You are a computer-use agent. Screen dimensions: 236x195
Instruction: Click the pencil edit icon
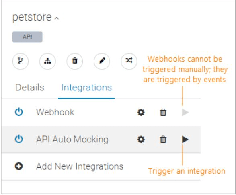click(x=102, y=61)
